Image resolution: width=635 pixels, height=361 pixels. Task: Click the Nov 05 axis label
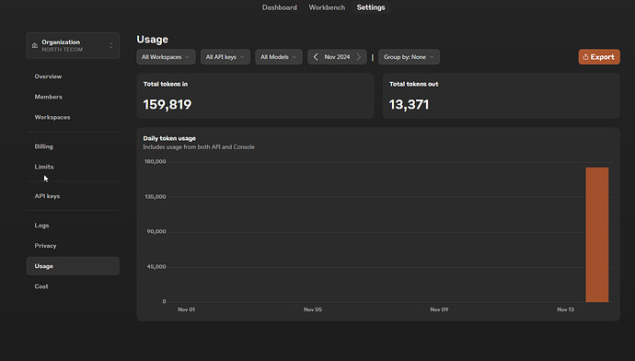click(313, 309)
